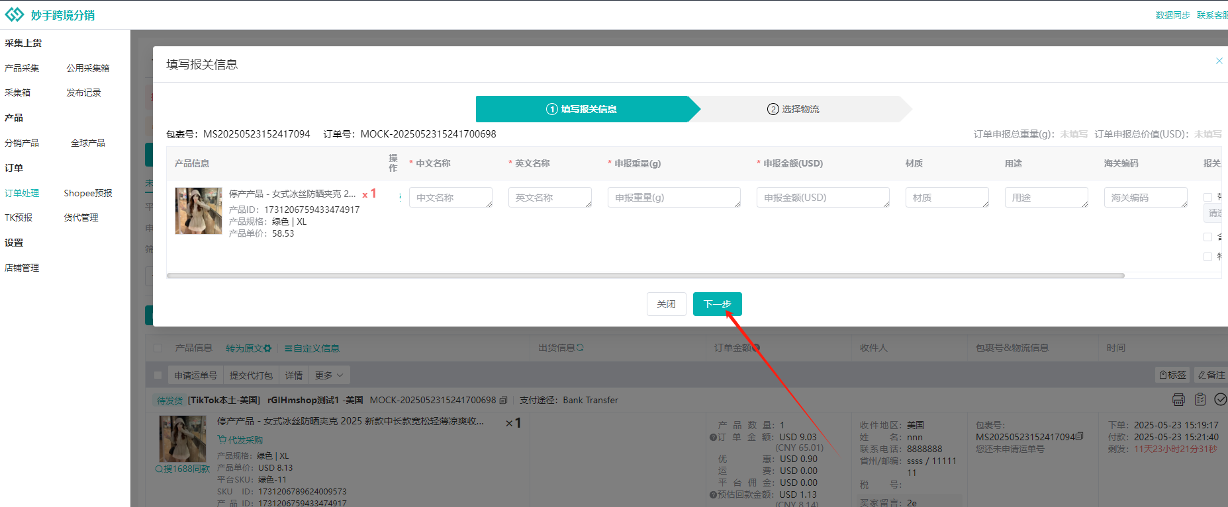Screen dimensions: 1228x507
Task: Open 公用采集箱 in the sidebar
Action: pos(88,68)
